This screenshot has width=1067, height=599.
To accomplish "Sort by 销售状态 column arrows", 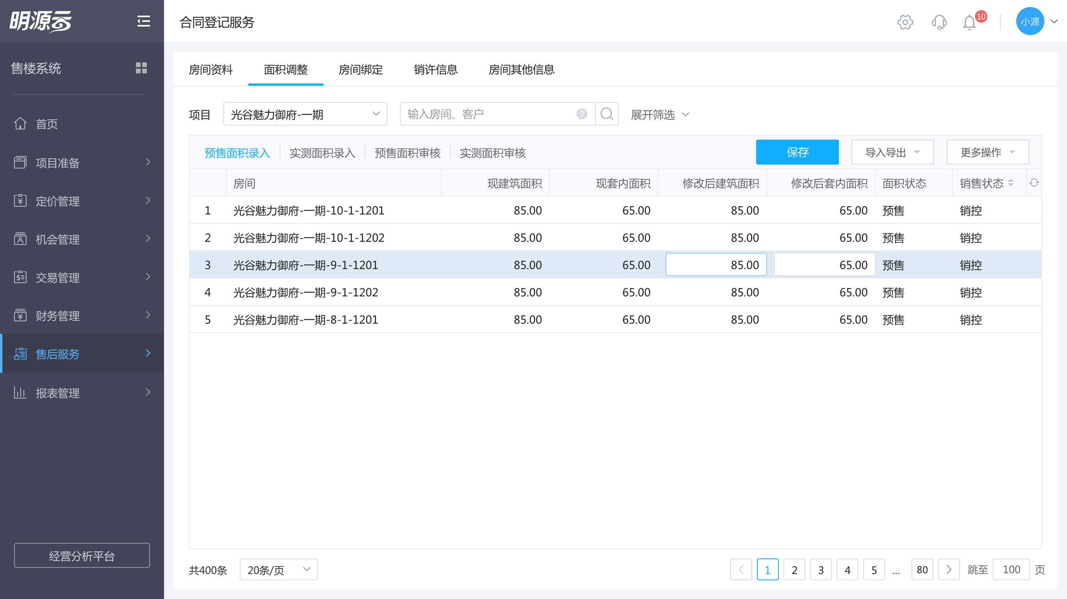I will pyautogui.click(x=1011, y=183).
